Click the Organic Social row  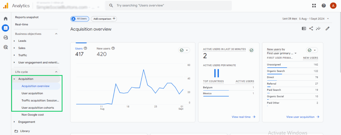point(292,97)
